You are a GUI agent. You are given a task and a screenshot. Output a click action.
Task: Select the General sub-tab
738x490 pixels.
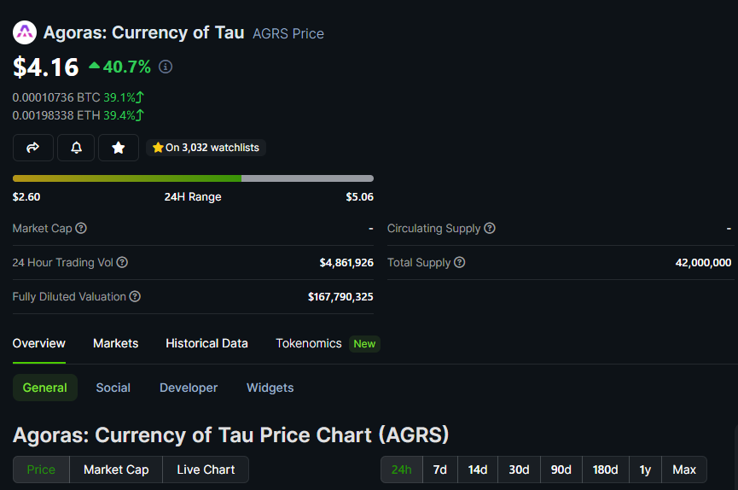(45, 388)
